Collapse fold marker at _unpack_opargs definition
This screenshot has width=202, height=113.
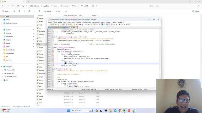point(53,47)
